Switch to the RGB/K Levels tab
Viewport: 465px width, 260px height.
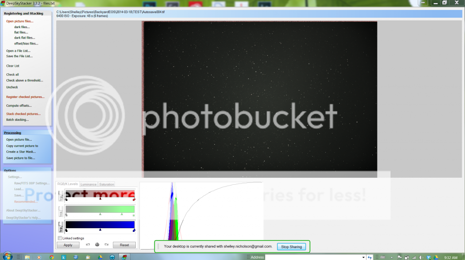pyautogui.click(x=68, y=184)
